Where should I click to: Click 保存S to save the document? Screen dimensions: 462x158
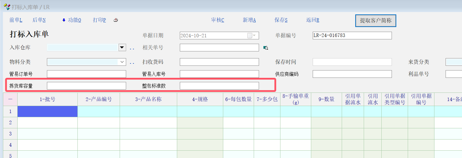281,20
